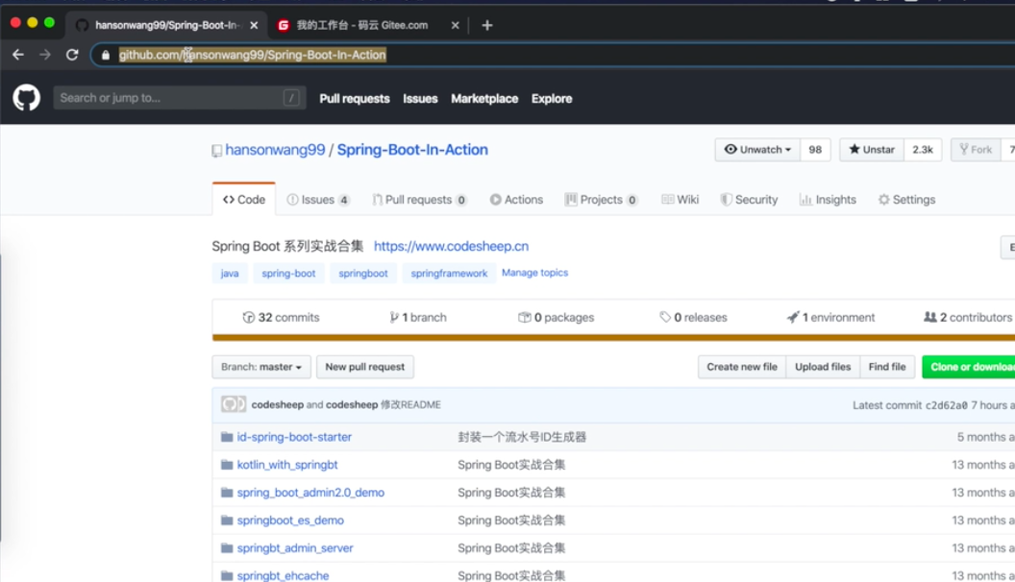The height and width of the screenshot is (582, 1015).
Task: Switch to the Gitee.com browser tab
Action: 368,25
